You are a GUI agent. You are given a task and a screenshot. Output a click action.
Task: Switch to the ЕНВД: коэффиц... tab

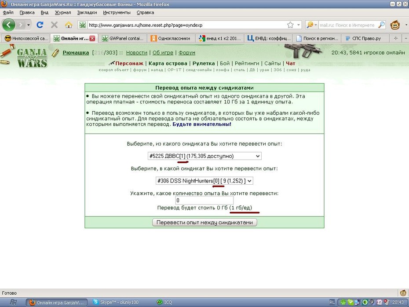[268, 39]
